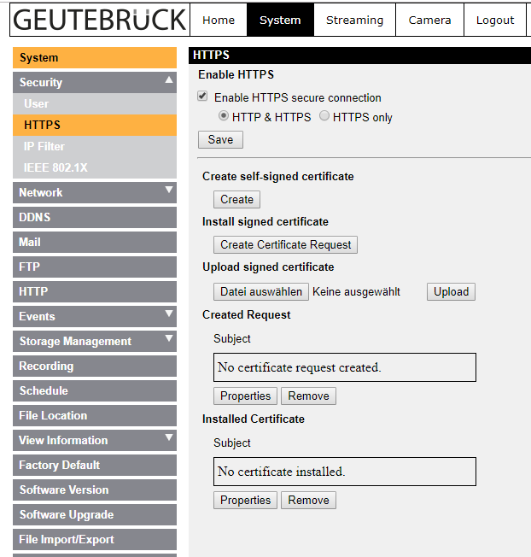Save the HTTPS settings

220,139
